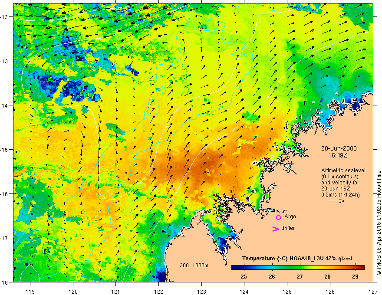Click longitude label 124
Image resolution: width=382 pixels, height=295 pixels.
pos(244,292)
